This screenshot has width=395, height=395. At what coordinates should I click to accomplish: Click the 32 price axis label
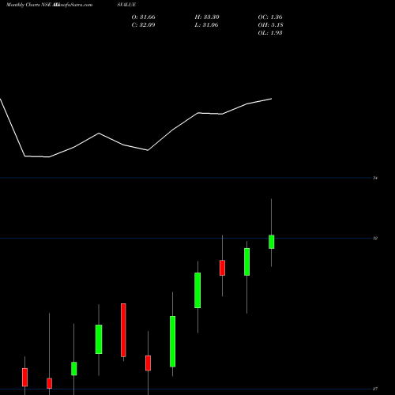(x=375, y=239)
